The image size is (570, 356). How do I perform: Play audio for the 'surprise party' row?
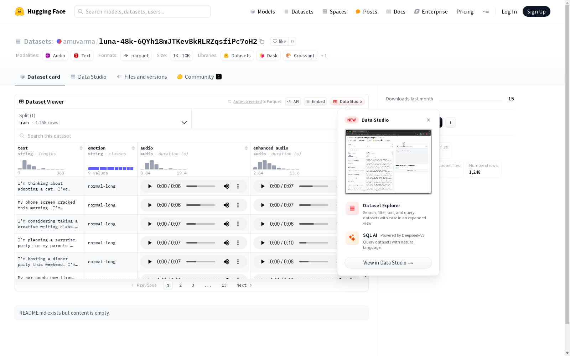[150, 243]
